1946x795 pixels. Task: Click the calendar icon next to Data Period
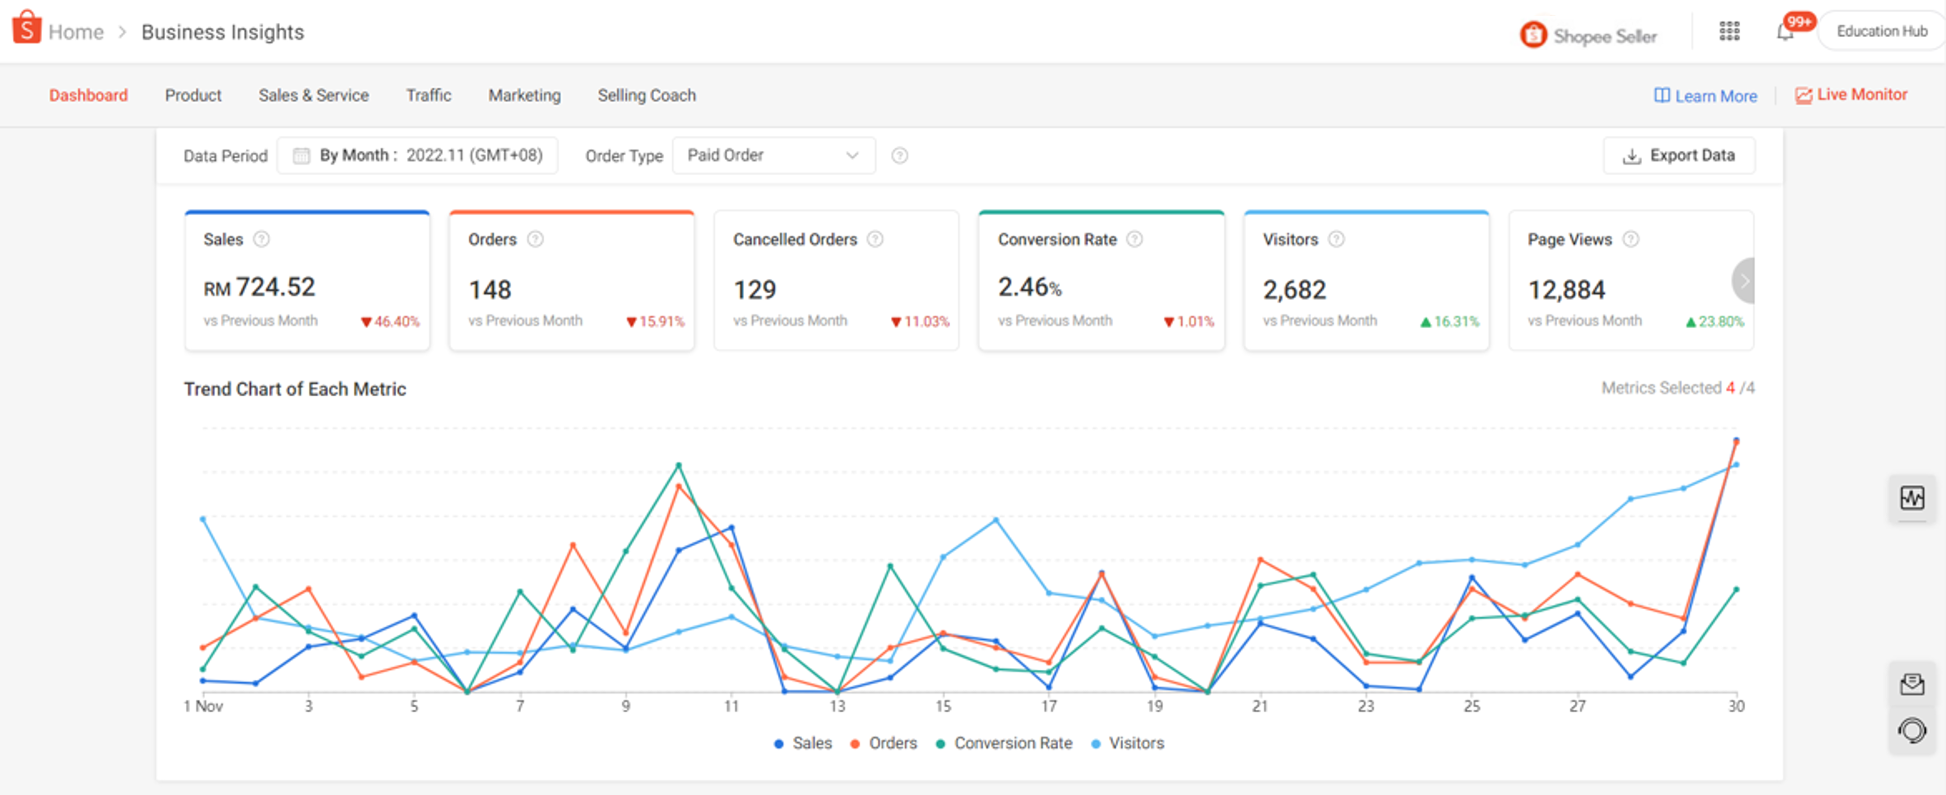click(x=301, y=155)
